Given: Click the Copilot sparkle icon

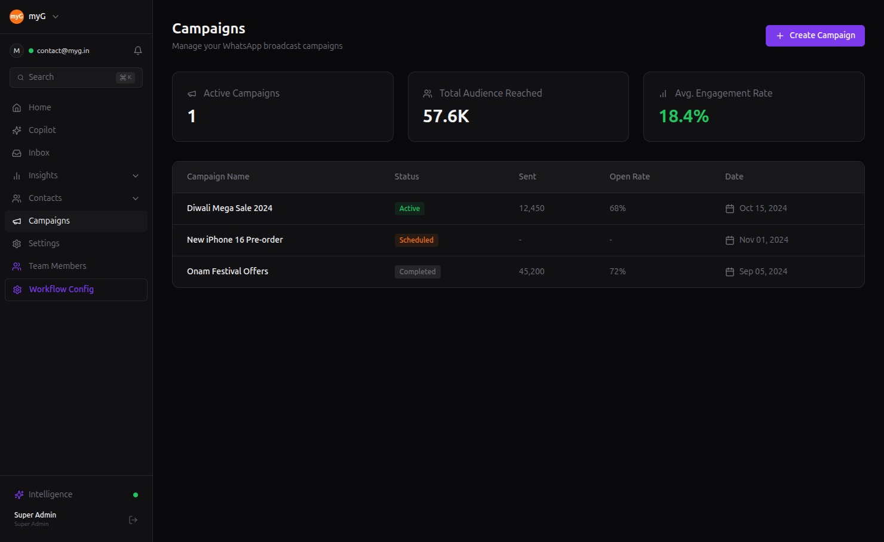Looking at the screenshot, I should pos(17,131).
